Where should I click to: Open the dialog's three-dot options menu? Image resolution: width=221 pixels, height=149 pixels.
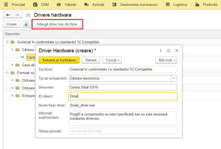point(160,50)
